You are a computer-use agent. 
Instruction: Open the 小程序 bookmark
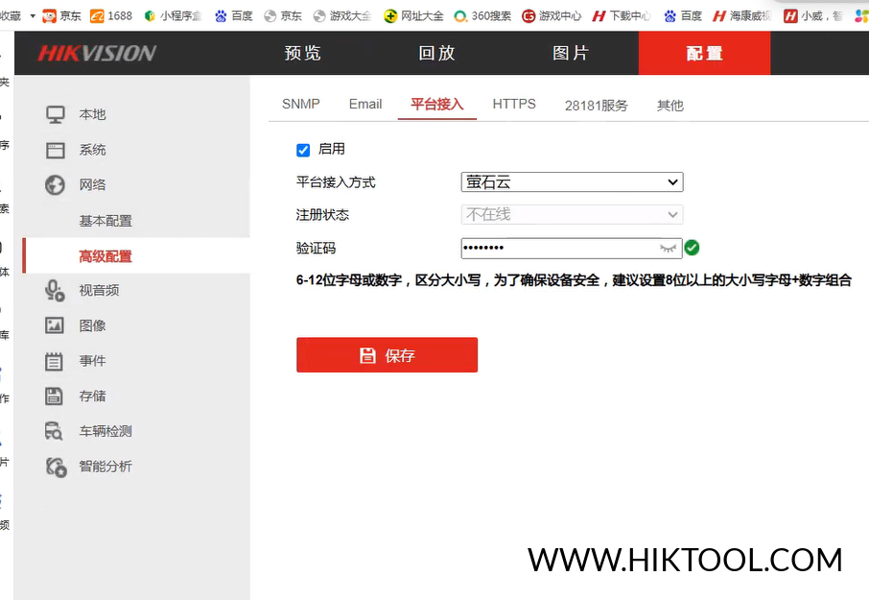pyautogui.click(x=173, y=16)
